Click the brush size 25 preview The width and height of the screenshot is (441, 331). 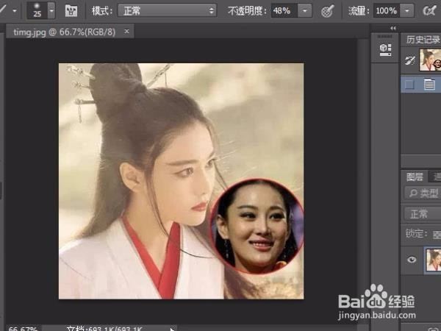click(x=37, y=10)
